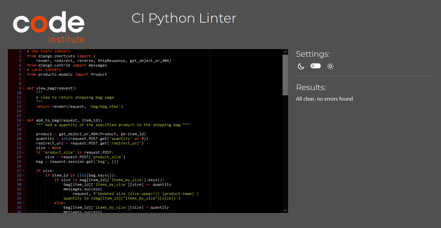Fold the 'if item_id in list' block at line 28
Screen dimensions: 441x228
click(24, 175)
